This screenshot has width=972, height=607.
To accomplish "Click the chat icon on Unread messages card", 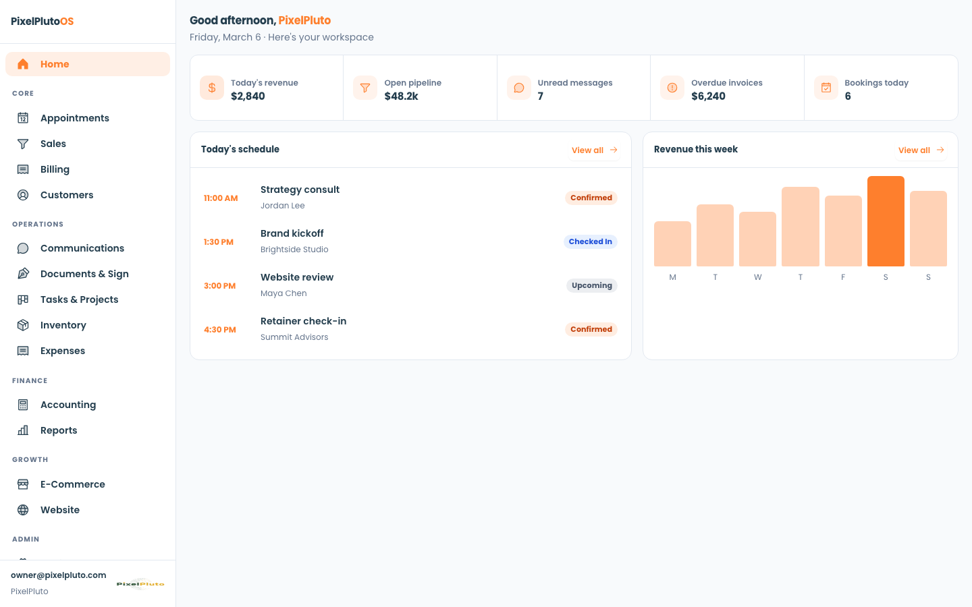I will pos(519,88).
